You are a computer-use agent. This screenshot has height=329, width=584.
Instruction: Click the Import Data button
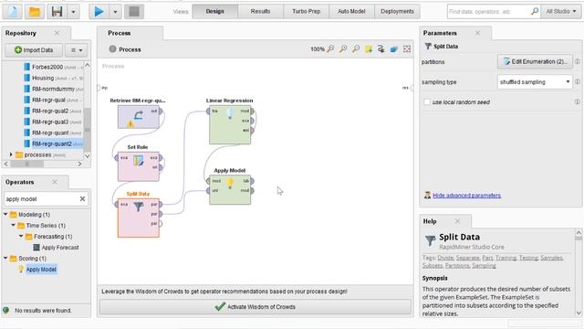point(34,50)
